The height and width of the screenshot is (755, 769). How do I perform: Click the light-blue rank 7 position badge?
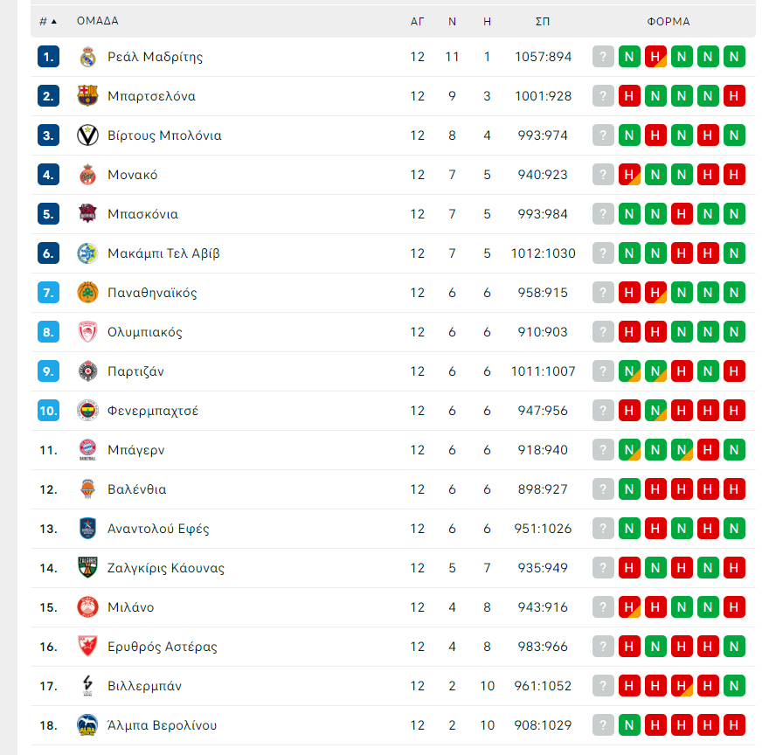[x=48, y=293]
